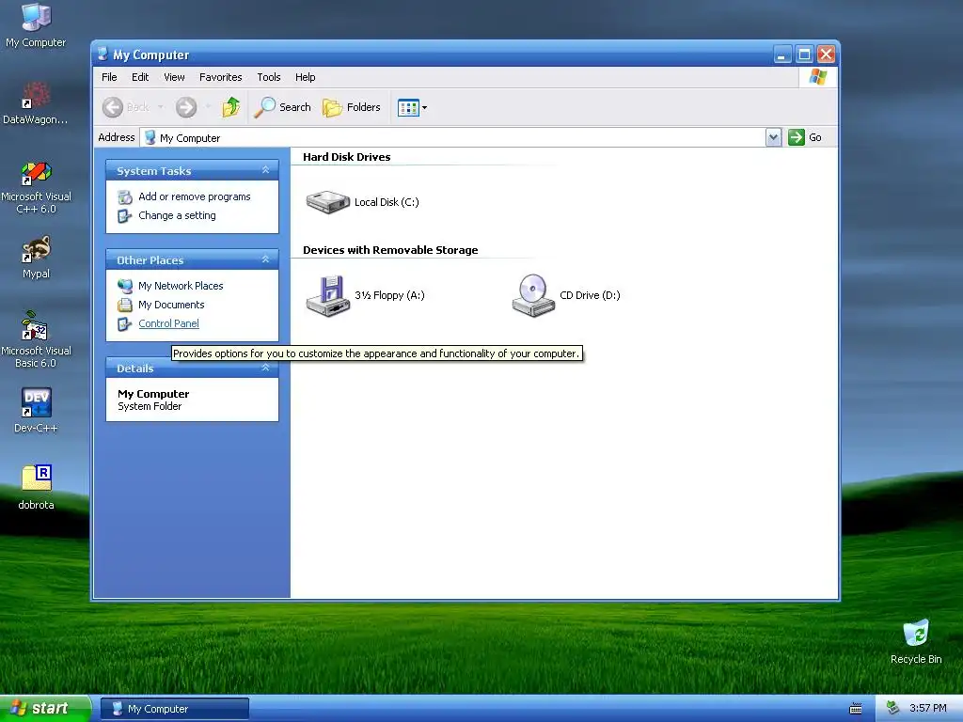The height and width of the screenshot is (722, 963).
Task: Click the system tray network icon
Action: pos(892,708)
